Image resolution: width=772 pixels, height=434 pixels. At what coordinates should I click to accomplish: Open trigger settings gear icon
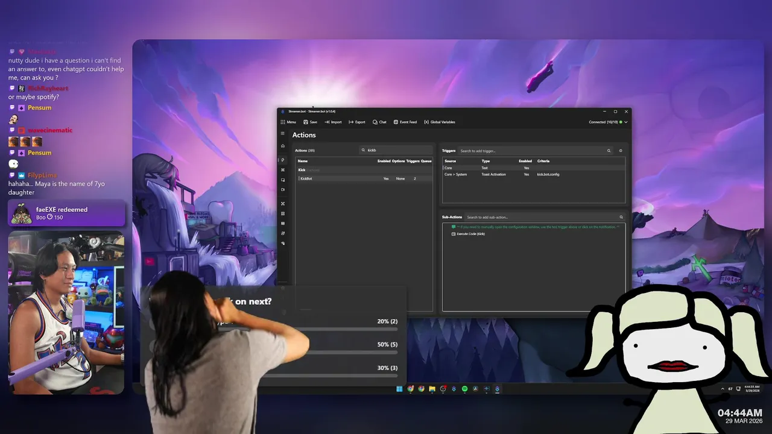click(x=621, y=151)
